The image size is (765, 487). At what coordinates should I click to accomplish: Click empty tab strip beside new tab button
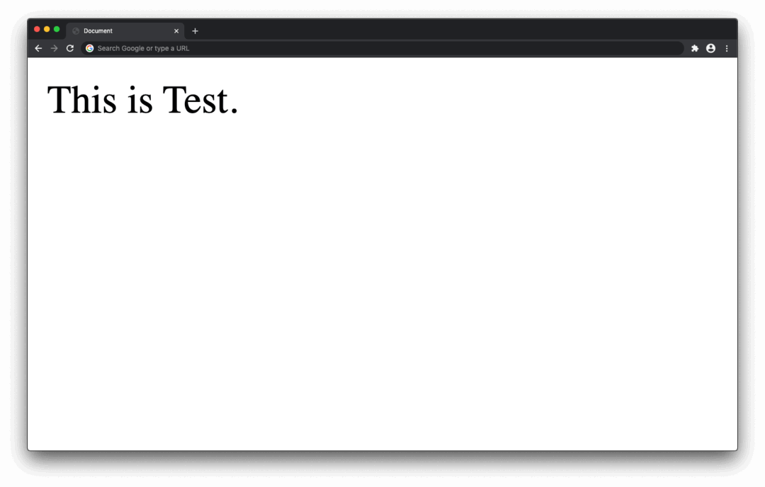(x=463, y=30)
